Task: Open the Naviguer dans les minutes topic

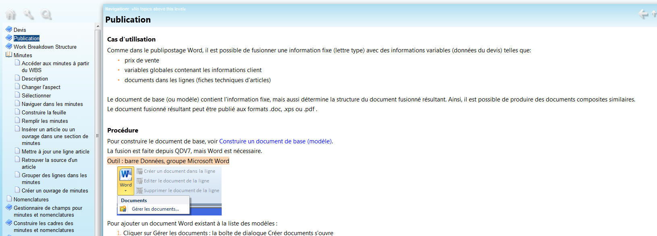Action: tap(52, 104)
